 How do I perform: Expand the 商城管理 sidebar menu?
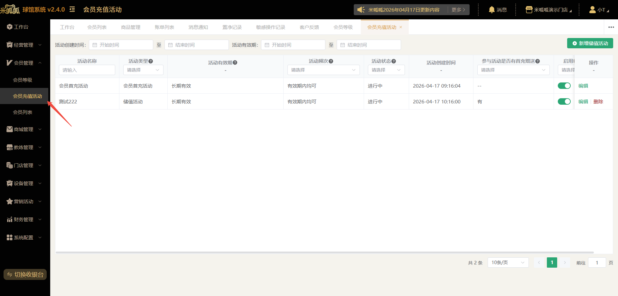(24, 129)
